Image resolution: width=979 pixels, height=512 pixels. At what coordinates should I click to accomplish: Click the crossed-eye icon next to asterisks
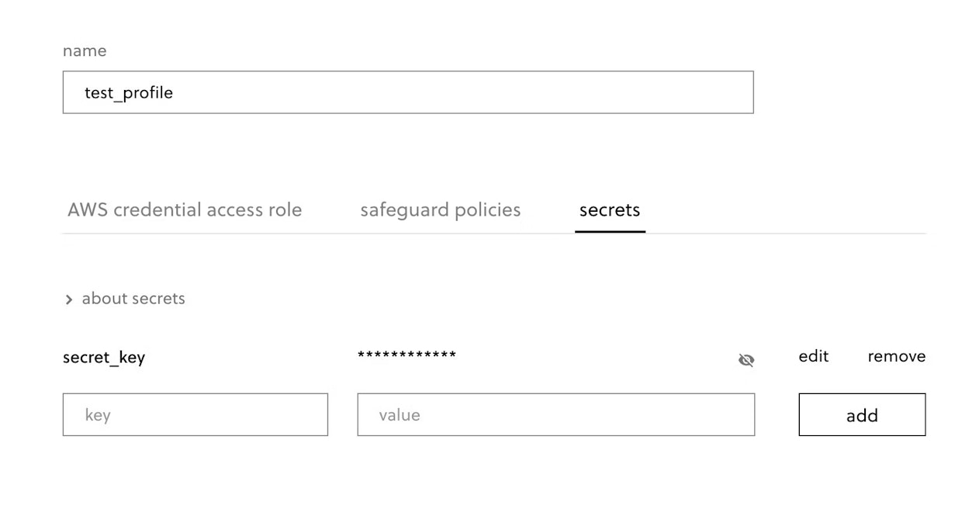[746, 359]
